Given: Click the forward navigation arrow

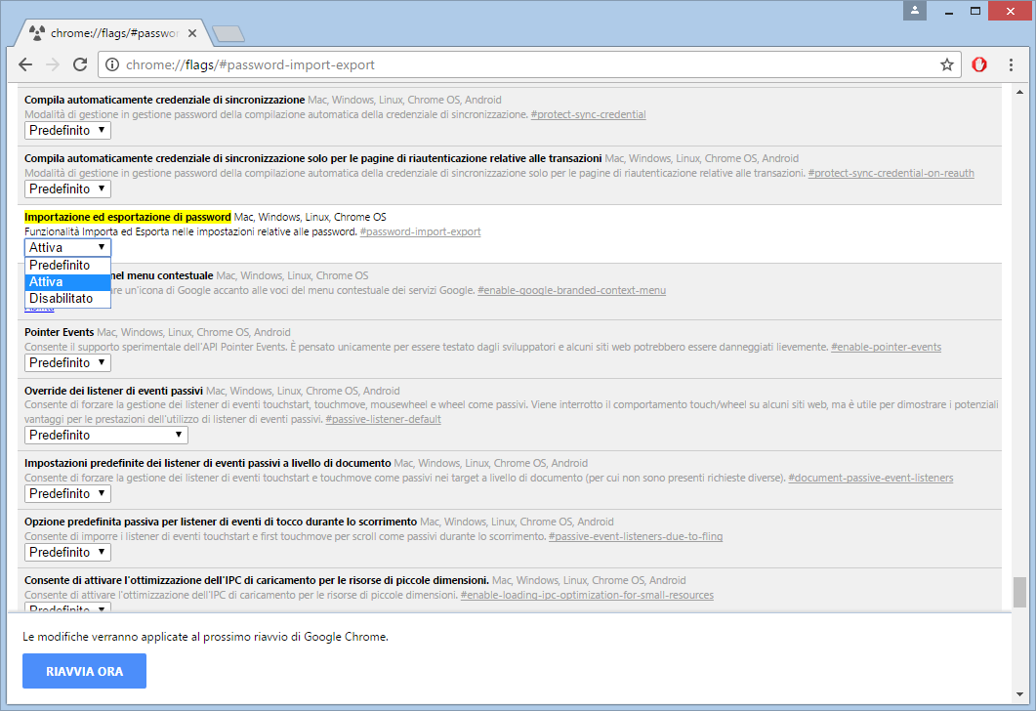Looking at the screenshot, I should click(53, 64).
